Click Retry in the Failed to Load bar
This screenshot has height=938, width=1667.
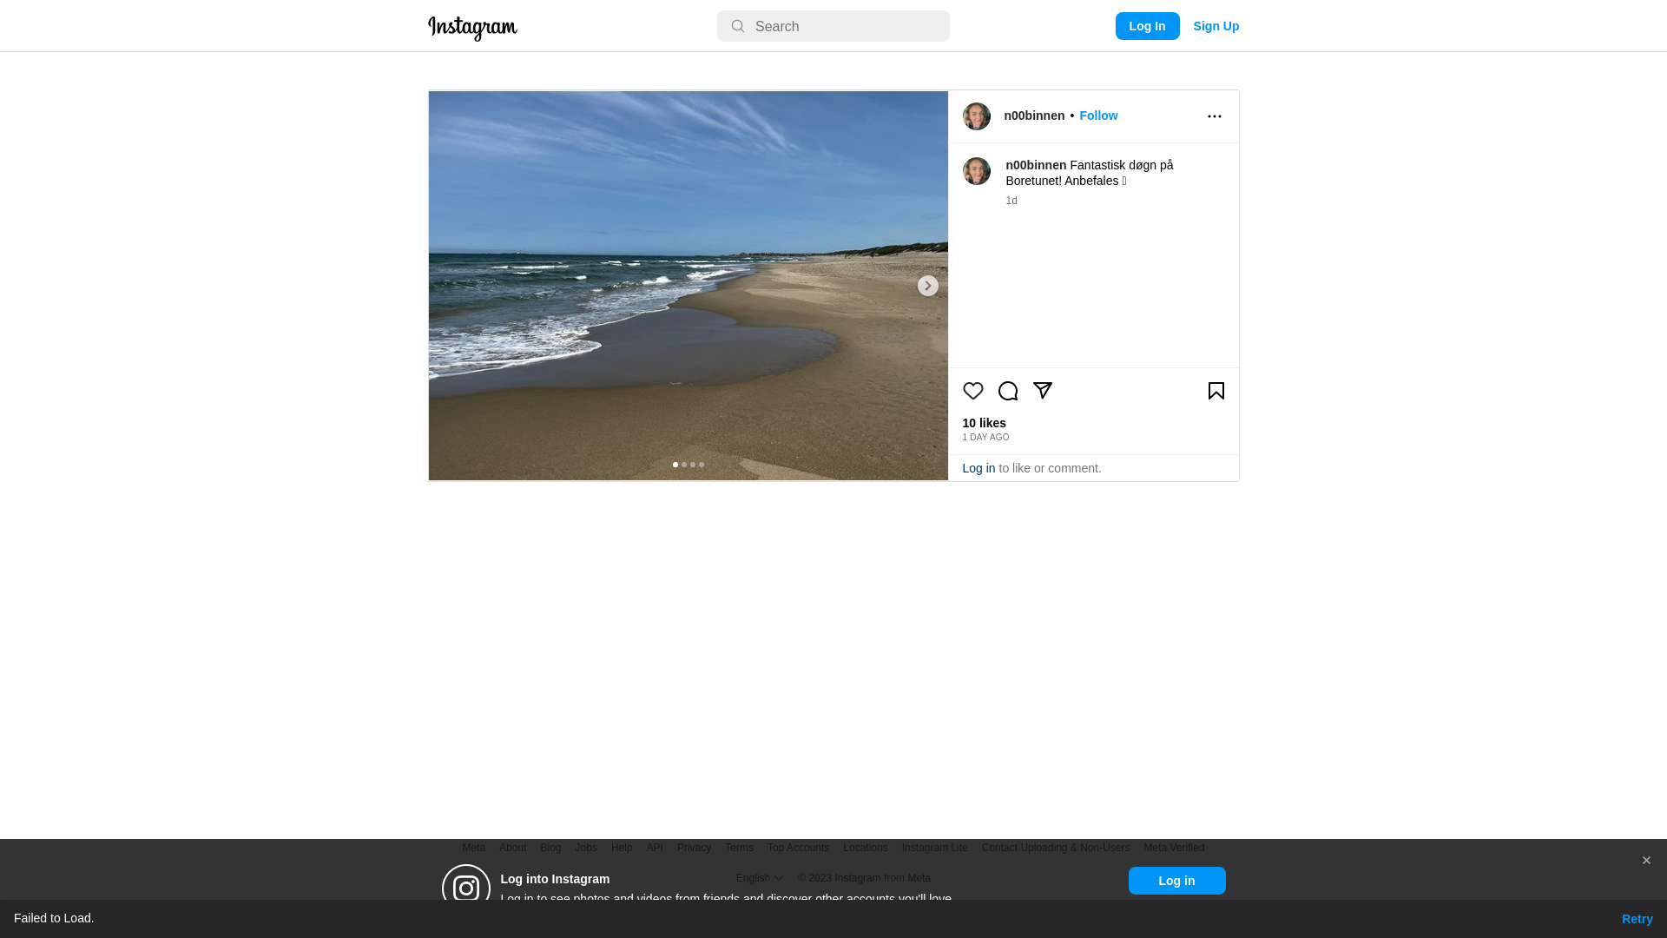[1637, 919]
